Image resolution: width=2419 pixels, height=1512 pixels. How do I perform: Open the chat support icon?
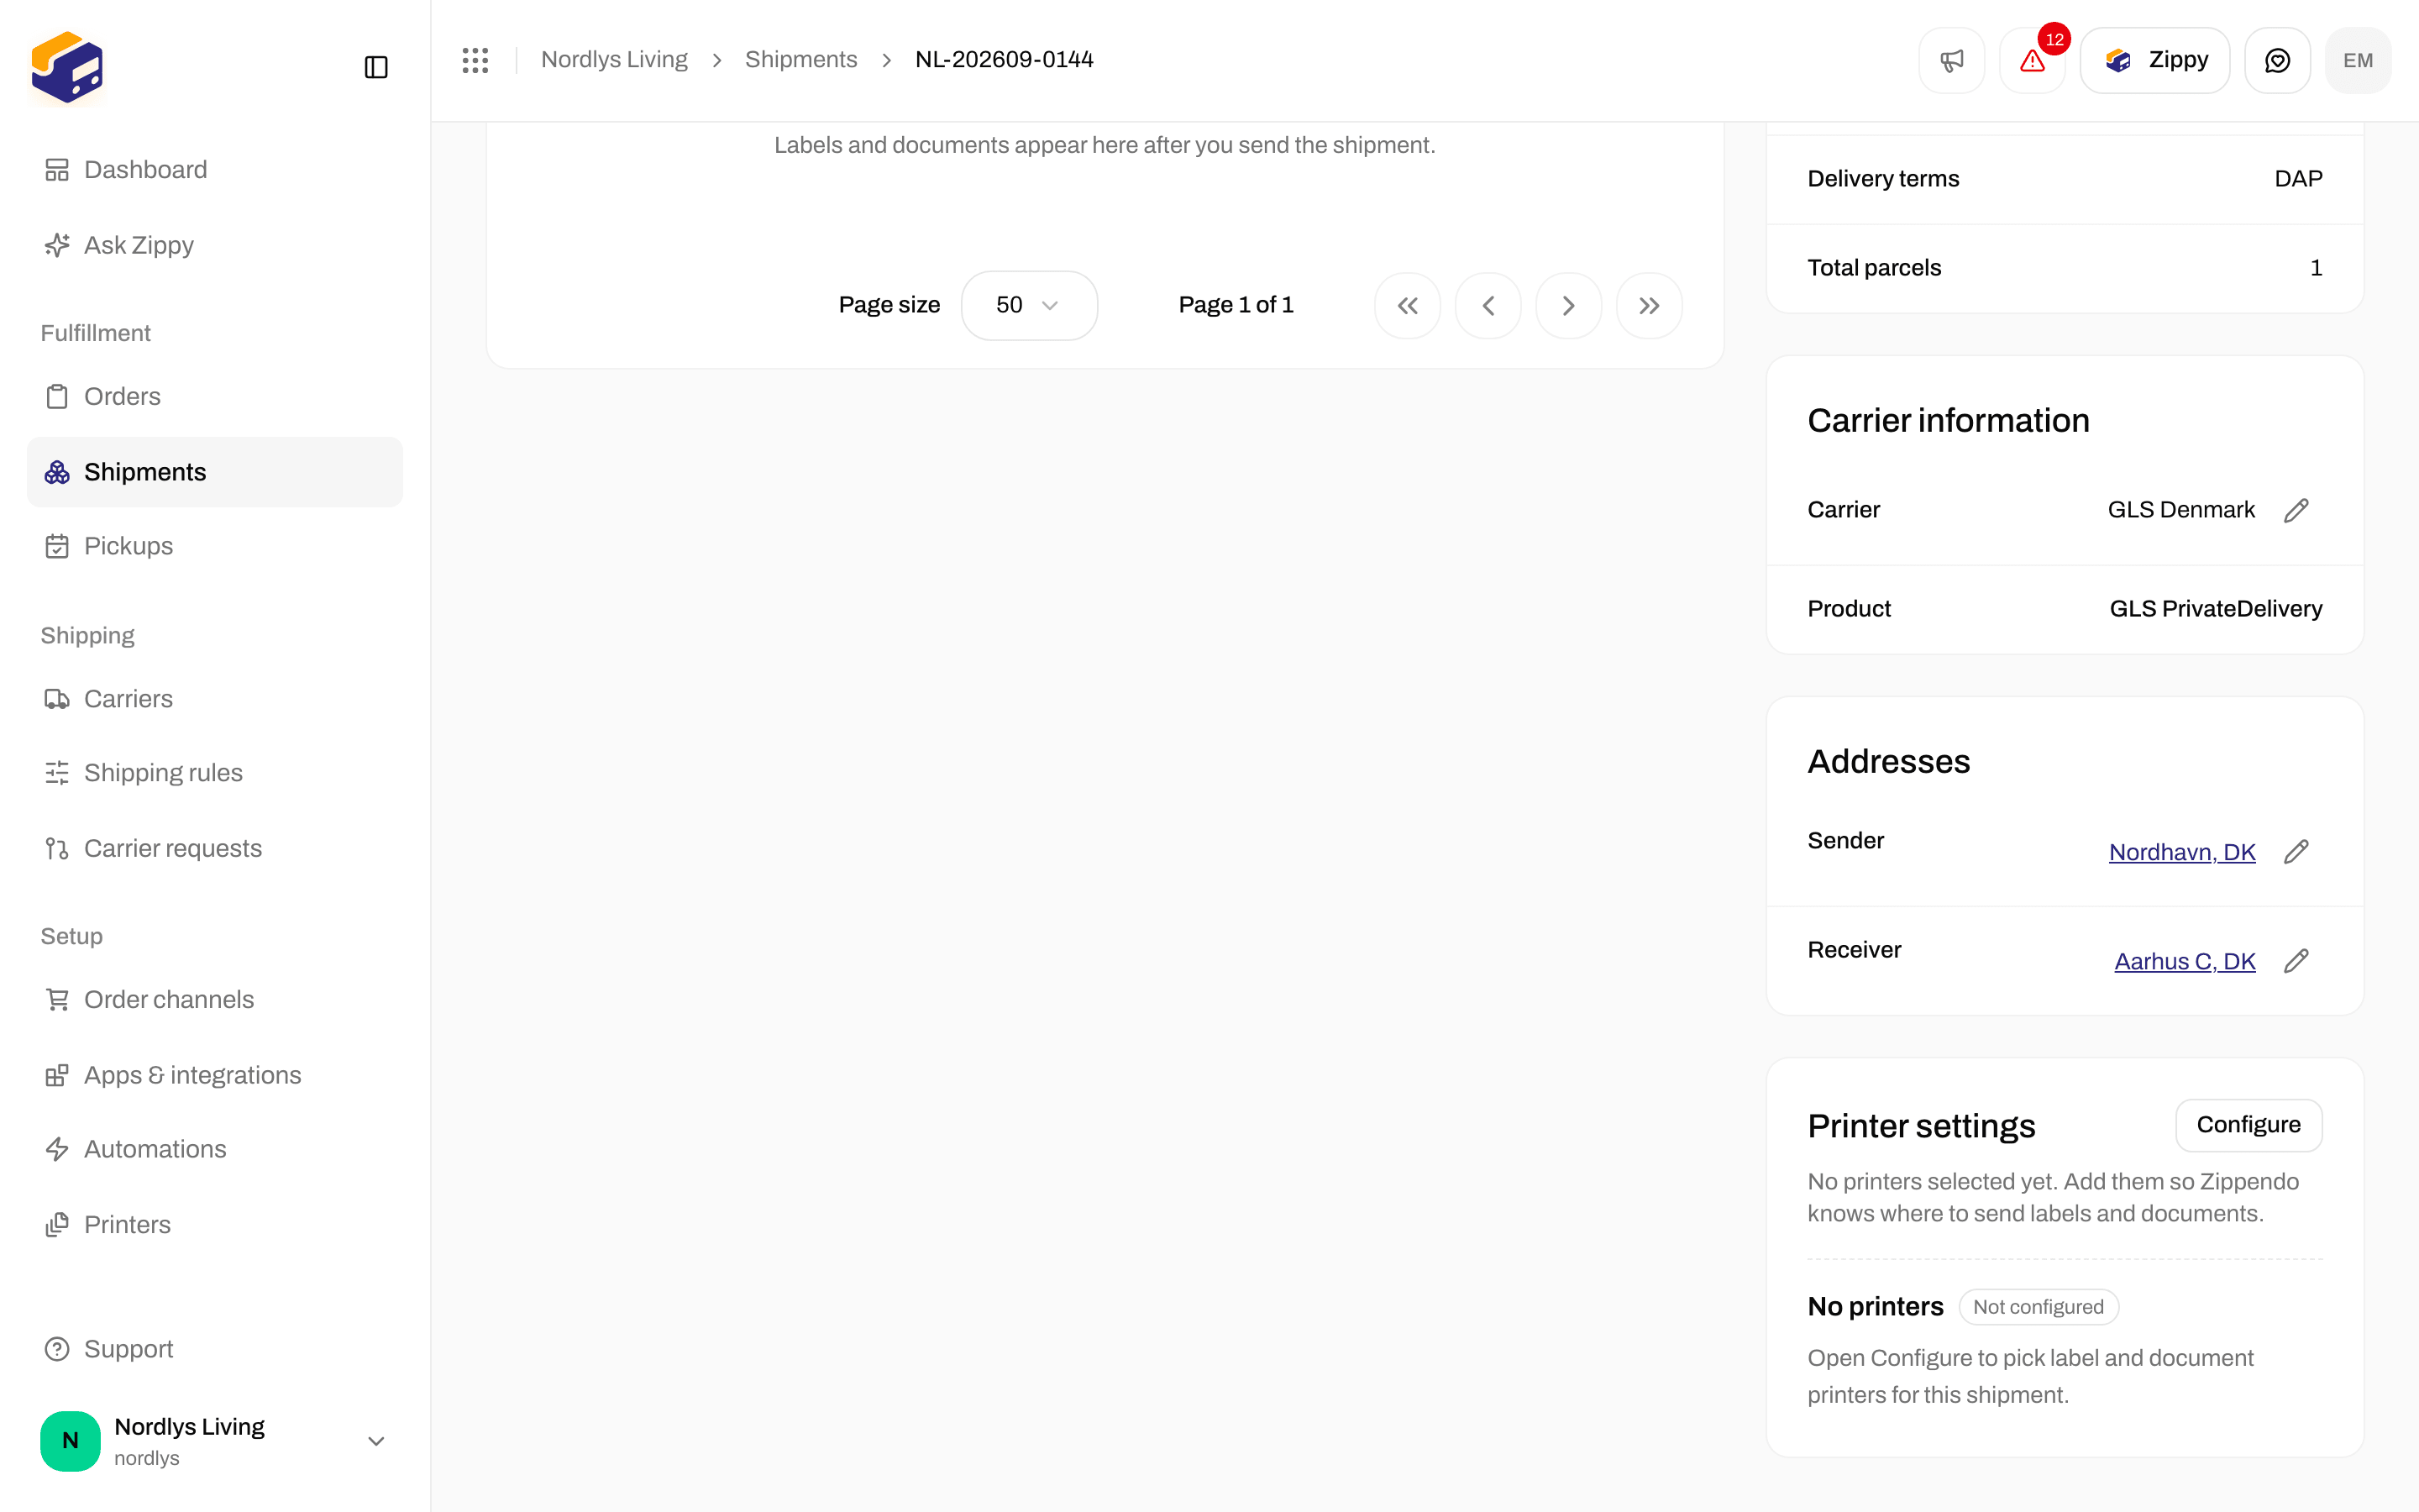[x=2277, y=60]
